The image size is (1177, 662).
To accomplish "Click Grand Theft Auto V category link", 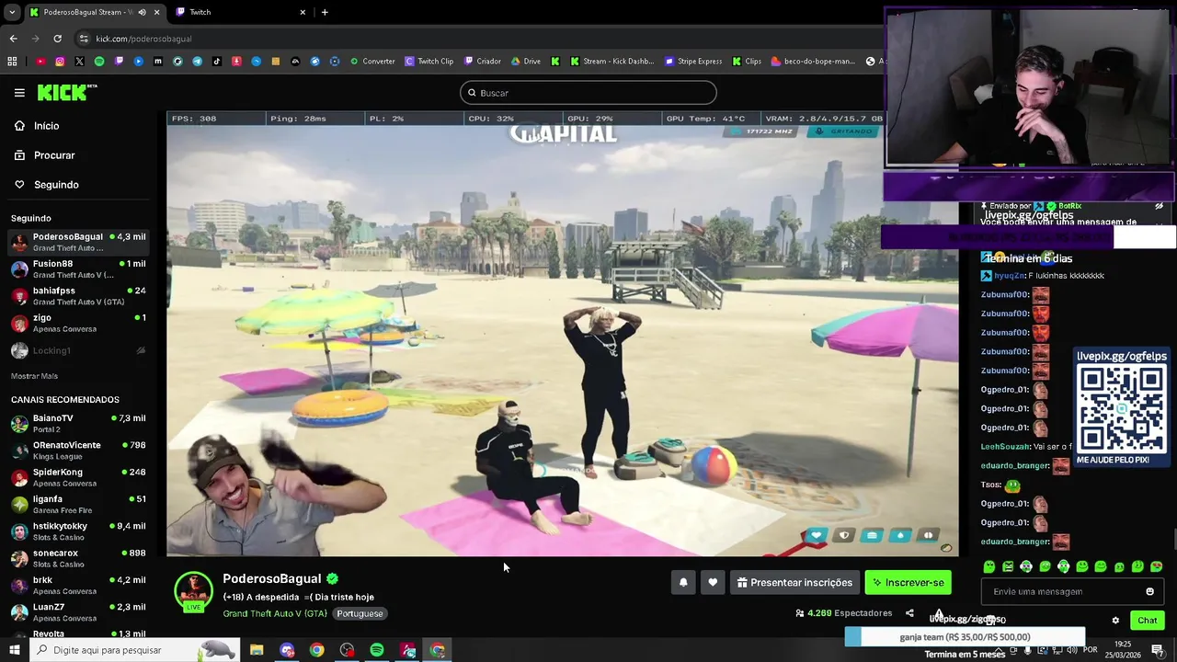I will 275,613.
